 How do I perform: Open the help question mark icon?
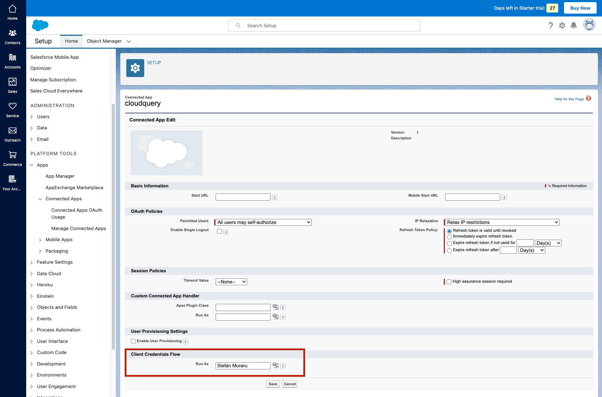pyautogui.click(x=551, y=25)
